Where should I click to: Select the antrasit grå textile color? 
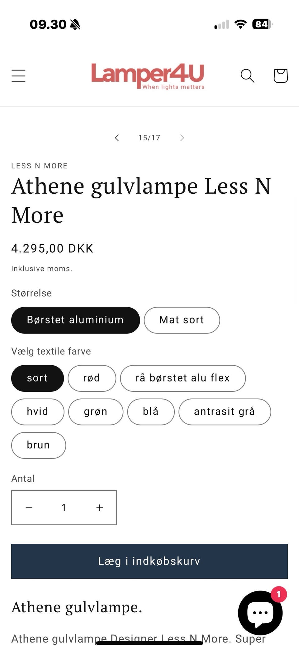click(225, 412)
